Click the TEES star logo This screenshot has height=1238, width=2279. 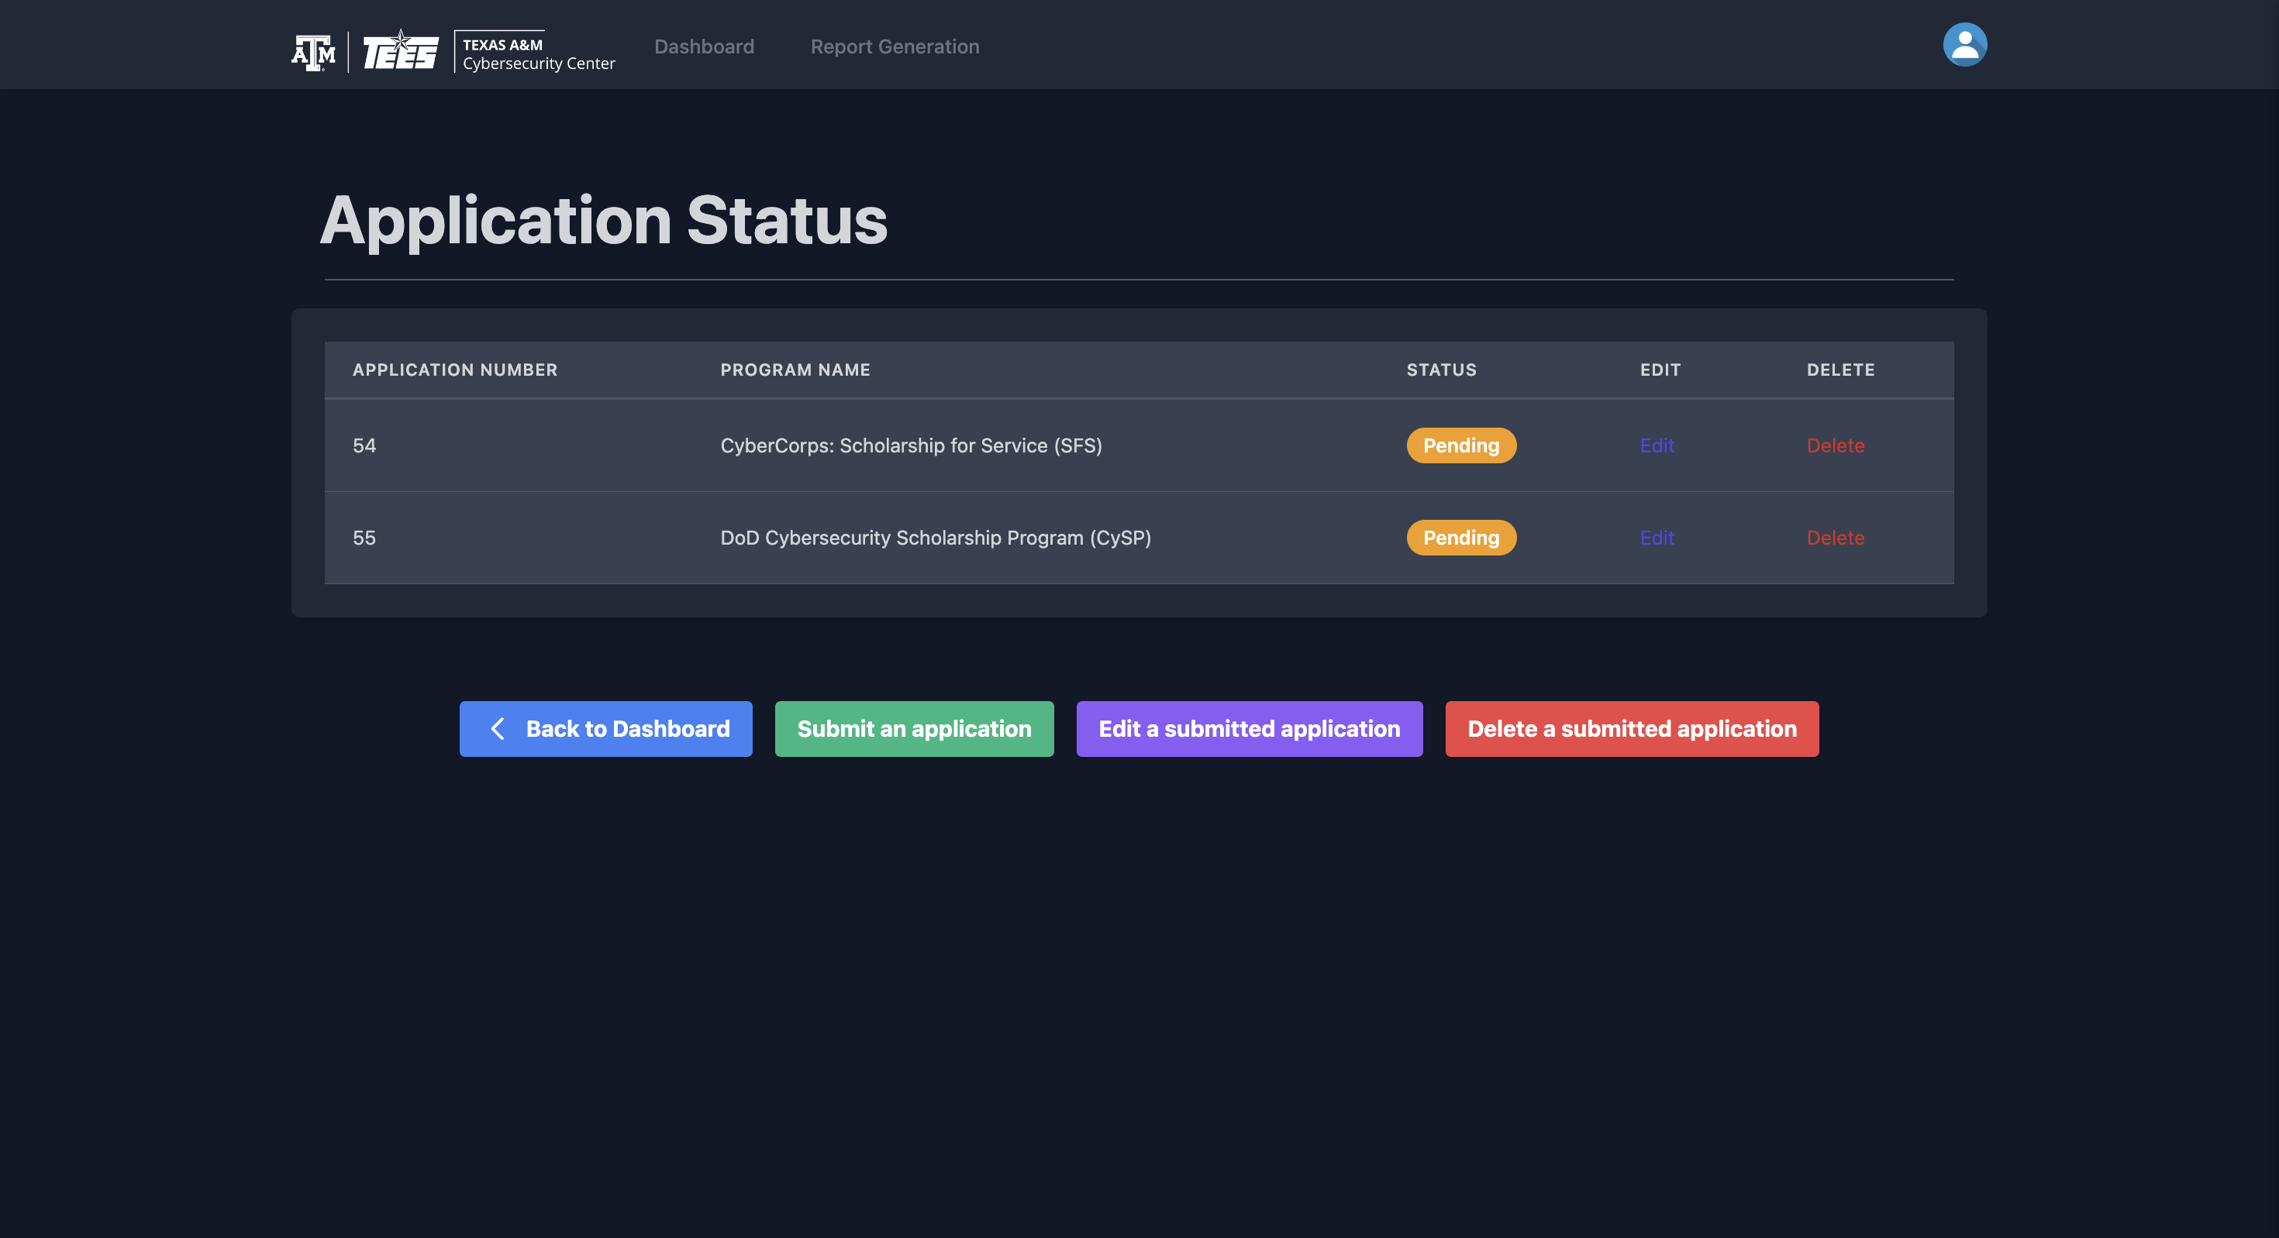[x=401, y=51]
